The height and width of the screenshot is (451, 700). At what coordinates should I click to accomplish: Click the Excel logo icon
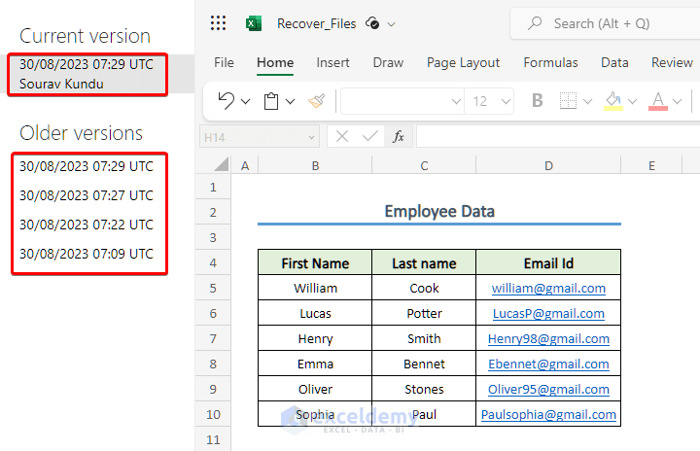click(x=254, y=23)
